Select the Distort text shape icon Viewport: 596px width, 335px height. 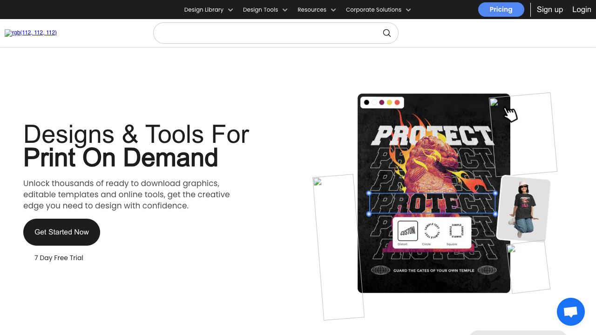coord(407,231)
